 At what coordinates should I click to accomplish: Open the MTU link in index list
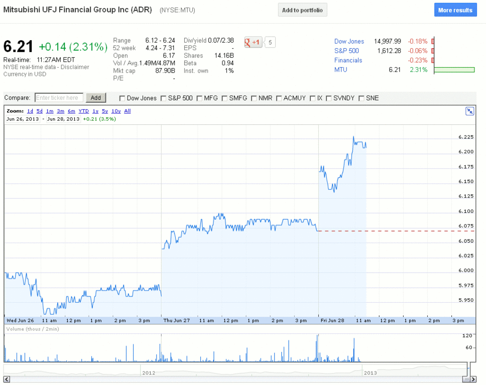pos(340,70)
